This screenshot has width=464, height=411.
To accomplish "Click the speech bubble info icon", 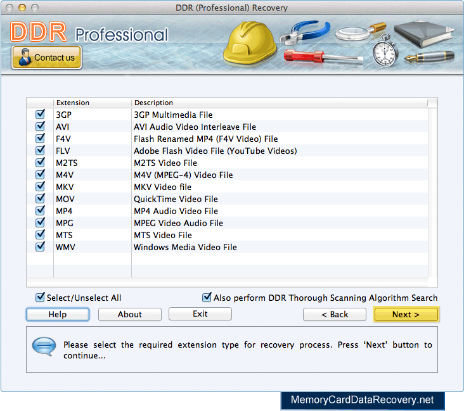I will click(x=44, y=346).
